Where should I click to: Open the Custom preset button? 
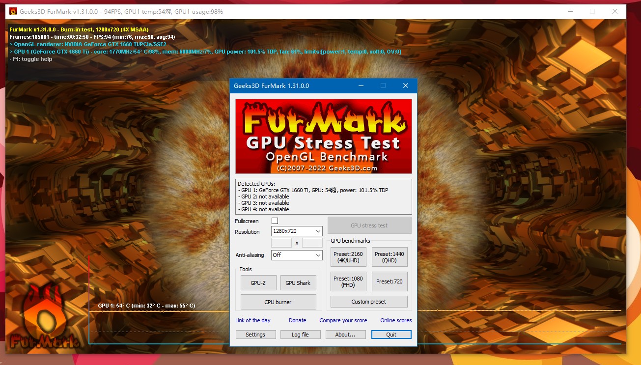click(369, 302)
